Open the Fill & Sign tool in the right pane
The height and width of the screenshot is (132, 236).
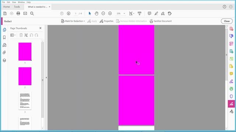[x=231, y=81]
